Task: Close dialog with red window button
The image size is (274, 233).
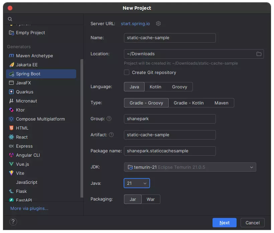Action: (10, 8)
